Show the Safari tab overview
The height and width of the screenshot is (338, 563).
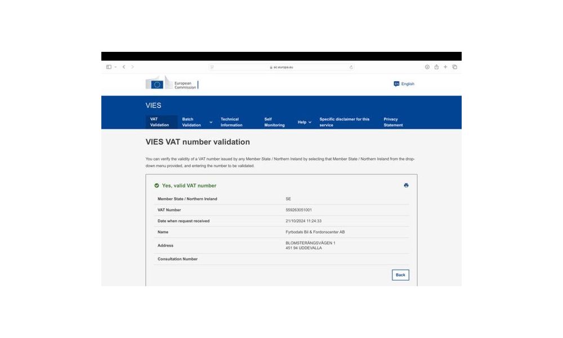(454, 67)
